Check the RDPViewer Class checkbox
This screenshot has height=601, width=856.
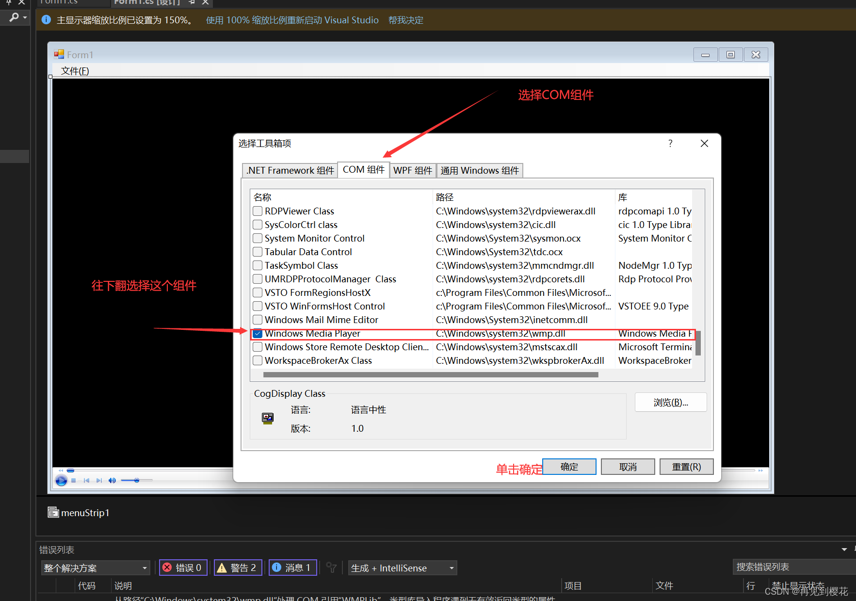pos(258,211)
